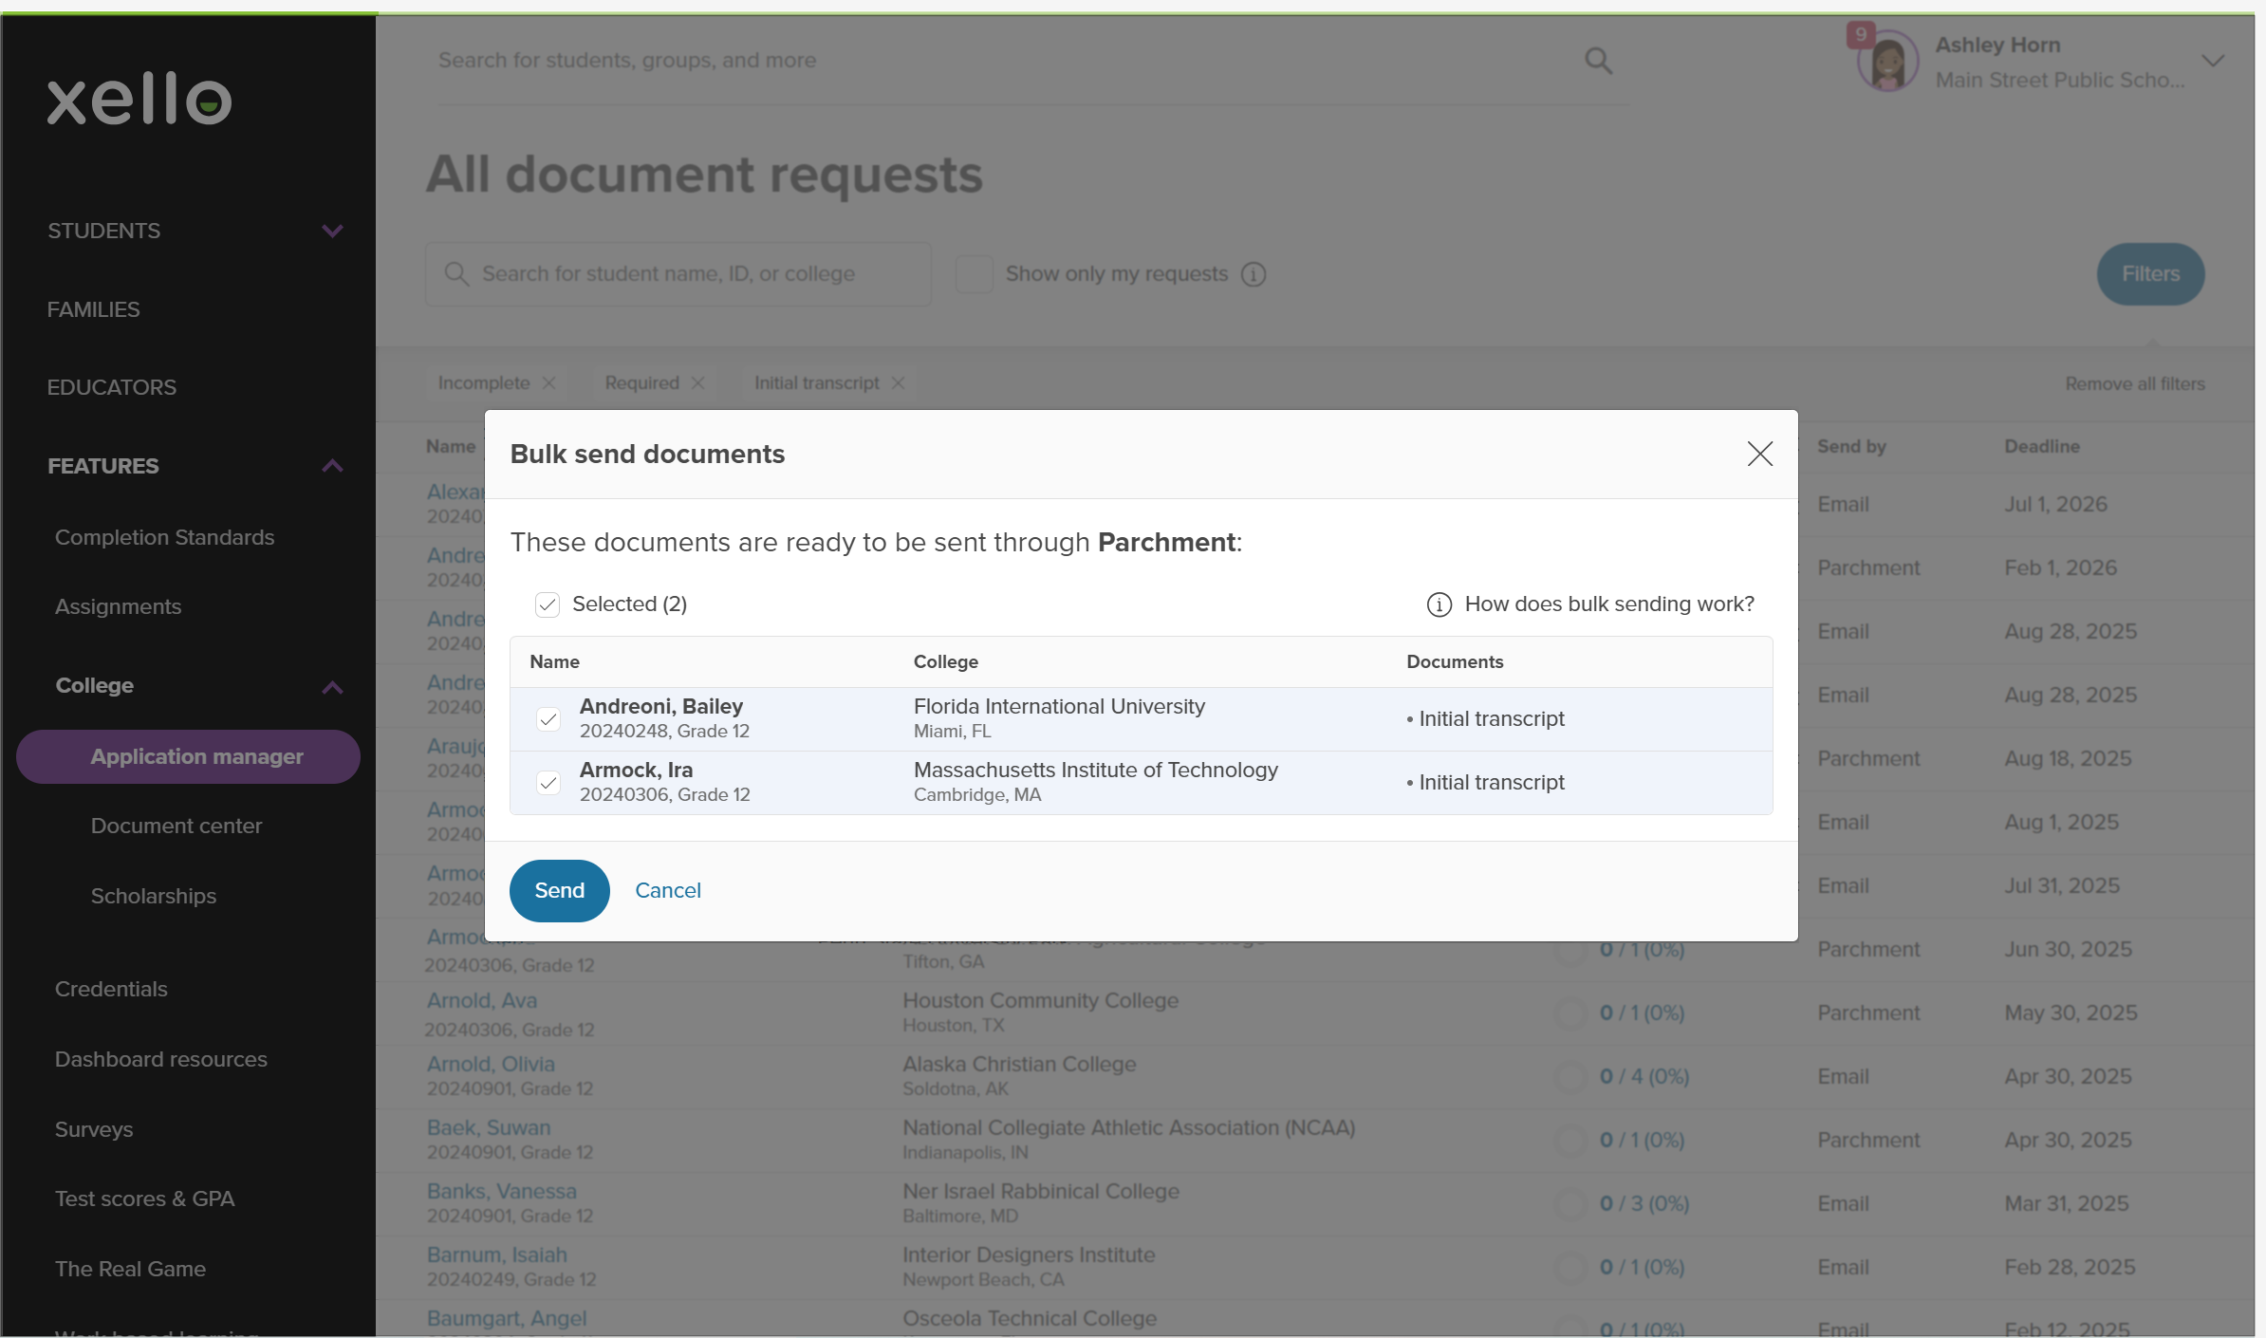Open Test scores & GPA
Image resolution: width=2266 pixels, height=1338 pixels.
pyautogui.click(x=144, y=1199)
